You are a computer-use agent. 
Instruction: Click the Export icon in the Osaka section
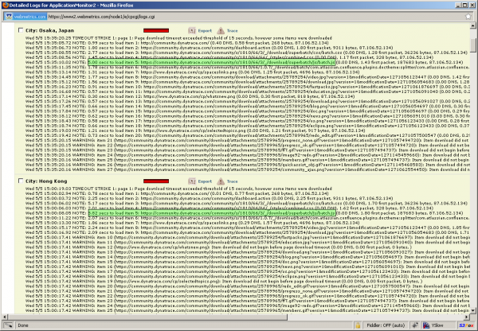click(x=192, y=30)
